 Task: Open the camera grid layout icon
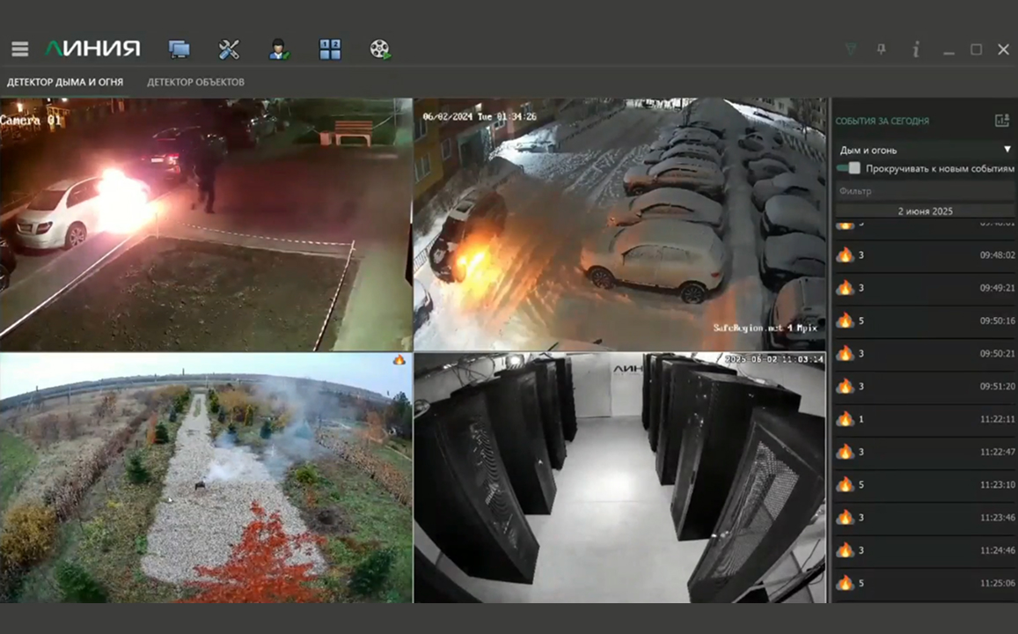330,49
